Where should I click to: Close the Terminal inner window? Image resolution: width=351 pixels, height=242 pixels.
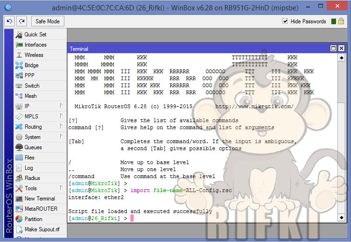coord(341,48)
